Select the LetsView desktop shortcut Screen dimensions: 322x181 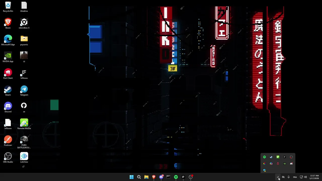(24, 158)
